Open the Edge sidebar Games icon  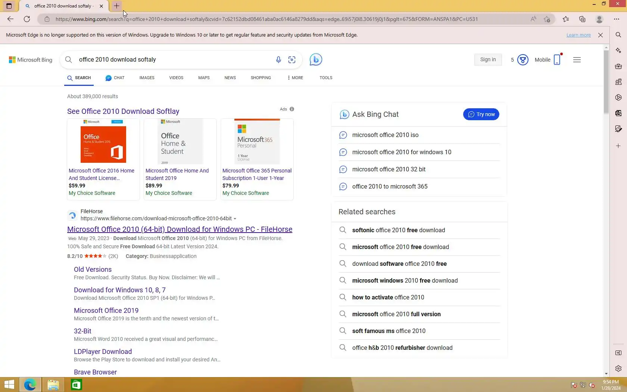click(x=618, y=82)
